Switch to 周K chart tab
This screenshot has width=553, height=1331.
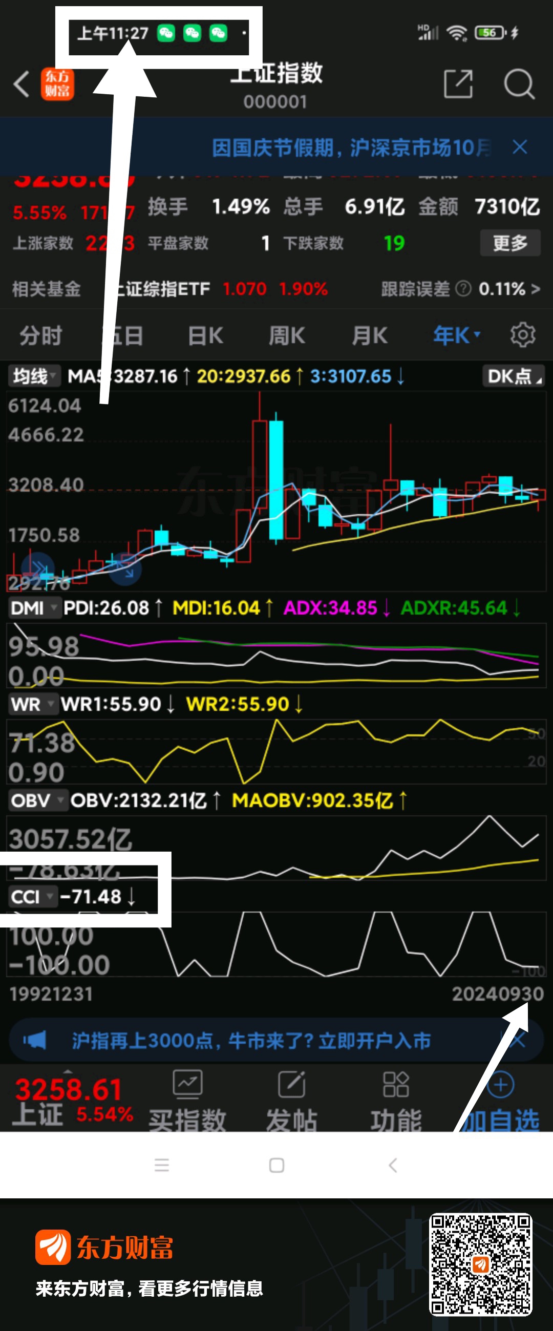(x=287, y=335)
